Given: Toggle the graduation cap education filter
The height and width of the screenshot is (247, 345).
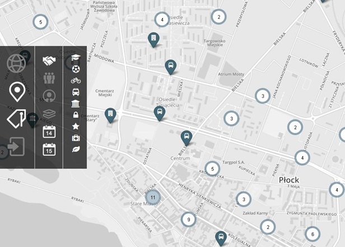Looking at the screenshot, I should (76, 58).
